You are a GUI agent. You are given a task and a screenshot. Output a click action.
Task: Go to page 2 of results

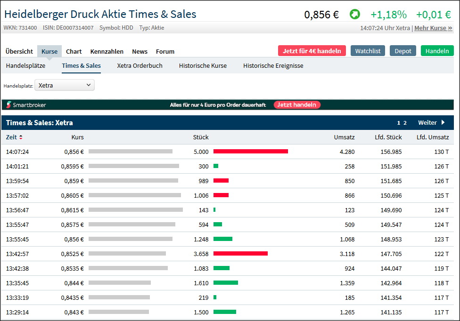click(405, 123)
